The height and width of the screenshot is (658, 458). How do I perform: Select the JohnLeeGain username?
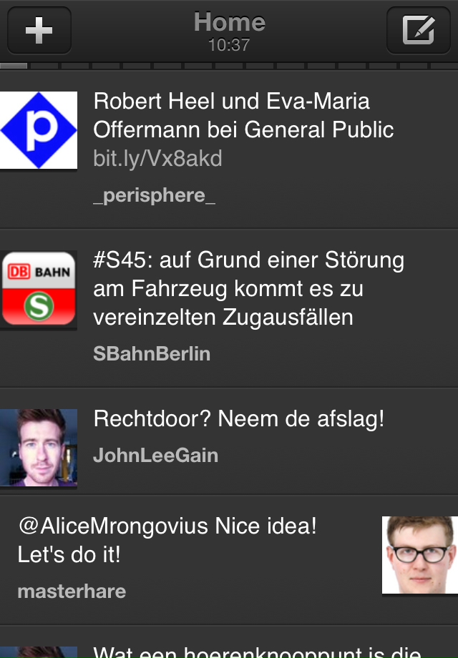click(156, 456)
